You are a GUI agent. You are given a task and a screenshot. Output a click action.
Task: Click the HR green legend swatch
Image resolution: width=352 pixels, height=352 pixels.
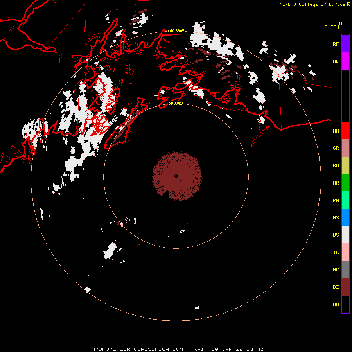pos(345,183)
